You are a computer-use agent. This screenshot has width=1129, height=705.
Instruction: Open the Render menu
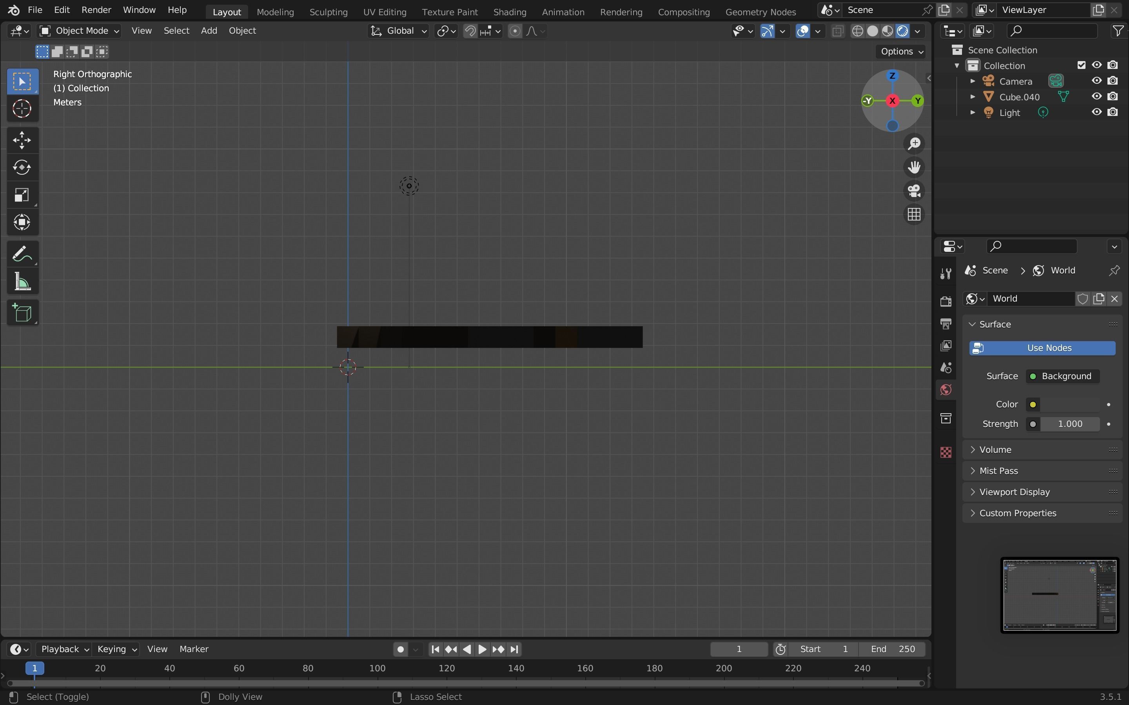click(x=96, y=10)
